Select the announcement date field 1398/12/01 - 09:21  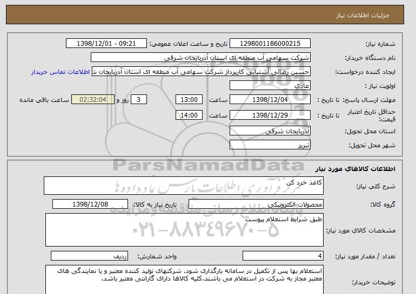(106, 44)
